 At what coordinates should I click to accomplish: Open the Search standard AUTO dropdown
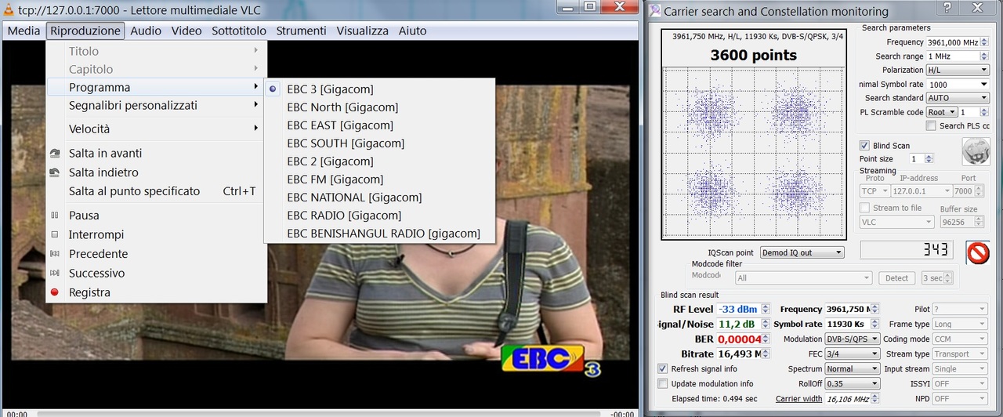point(957,98)
